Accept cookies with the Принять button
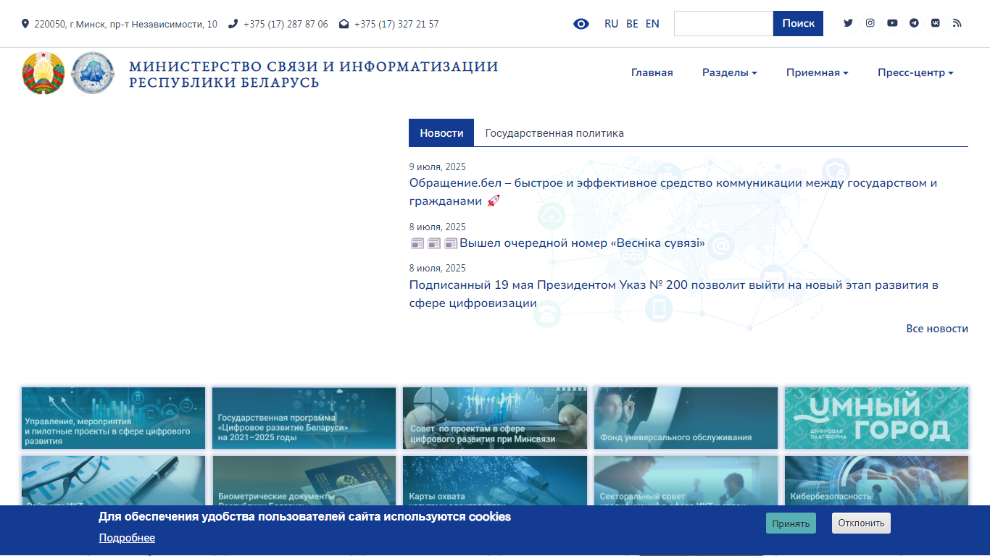990x556 pixels. [x=791, y=523]
